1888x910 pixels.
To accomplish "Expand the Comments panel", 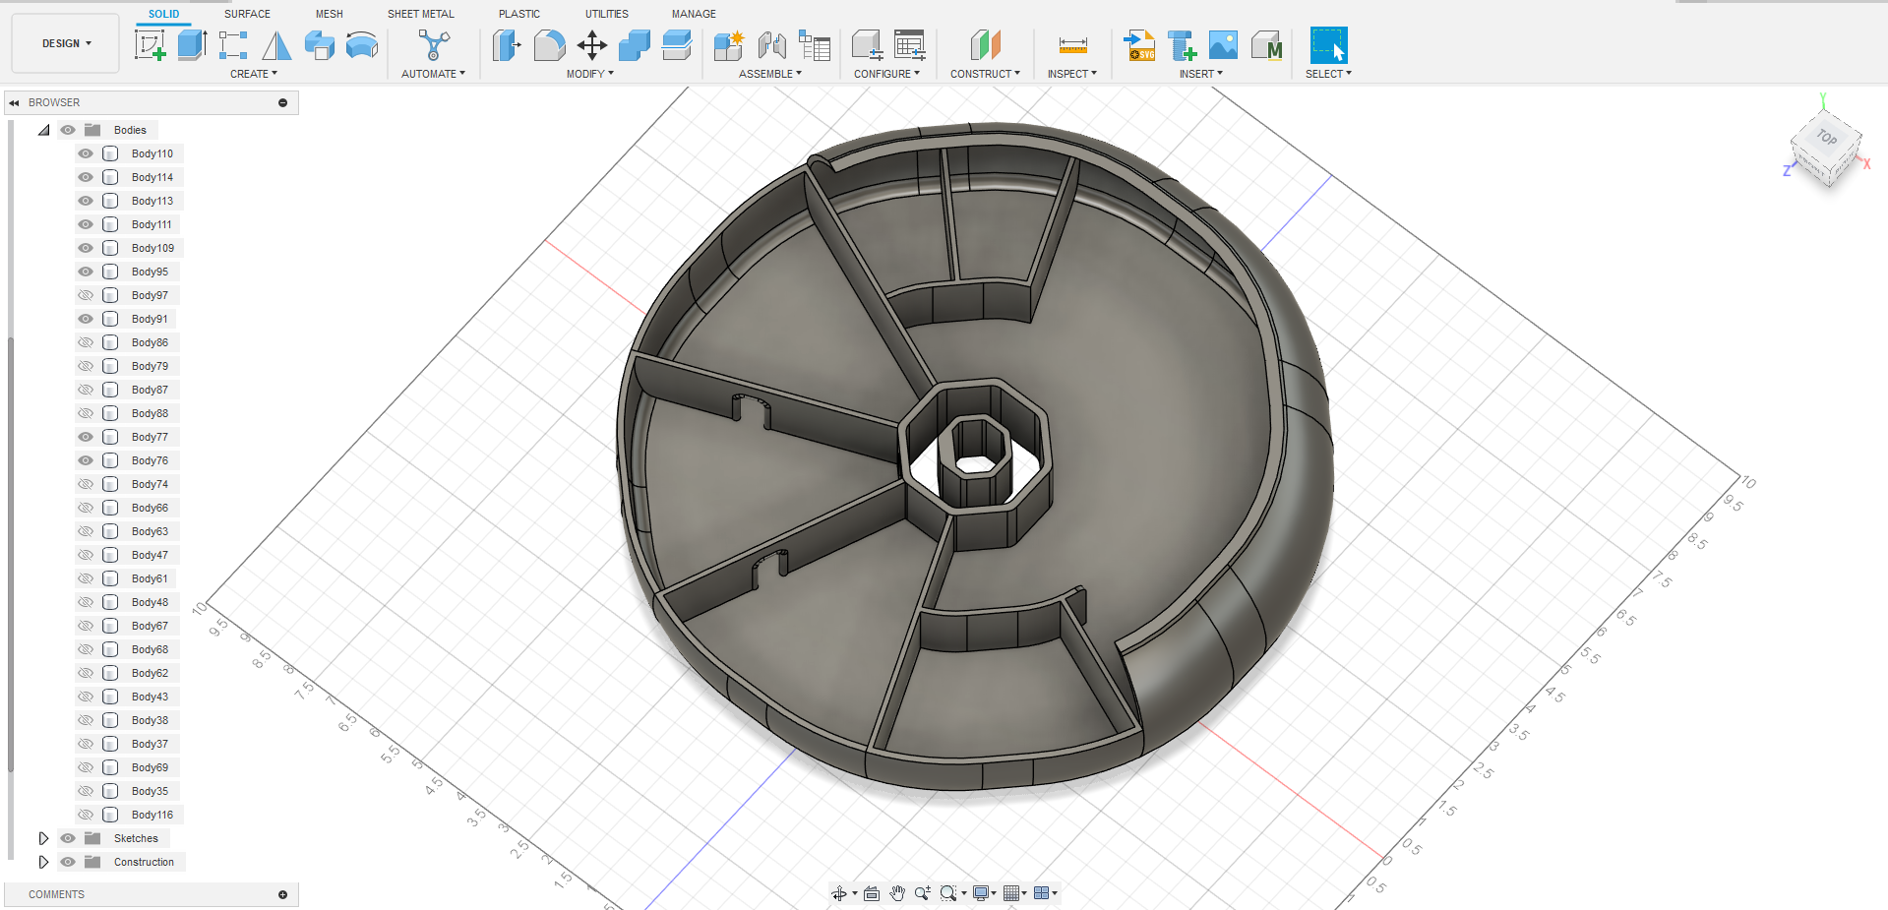I will click(283, 894).
